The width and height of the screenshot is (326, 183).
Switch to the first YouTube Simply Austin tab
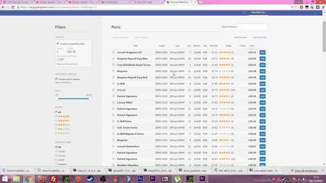[x=50, y=2]
